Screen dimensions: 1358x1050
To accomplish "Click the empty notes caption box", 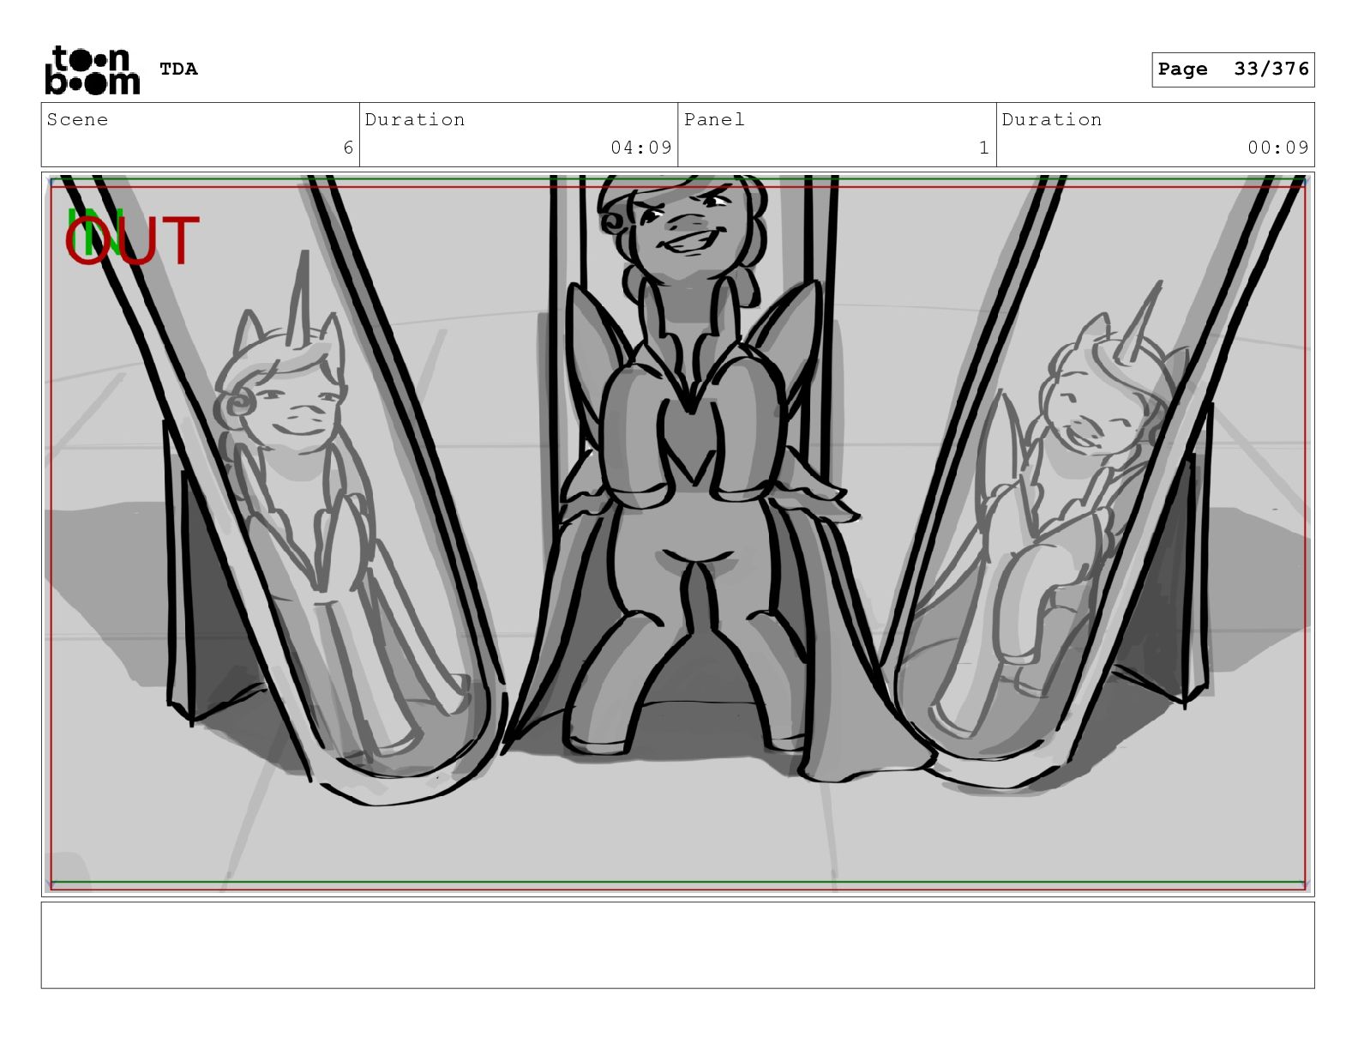I will [677, 944].
